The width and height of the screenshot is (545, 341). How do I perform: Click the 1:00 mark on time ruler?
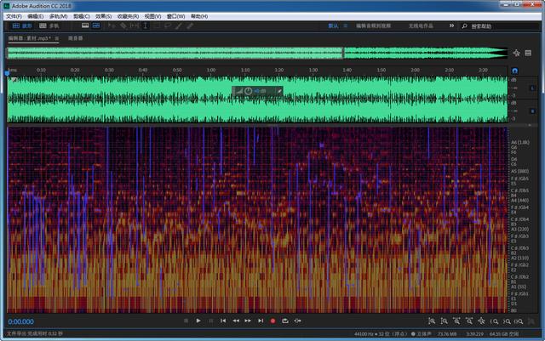pyautogui.click(x=211, y=70)
